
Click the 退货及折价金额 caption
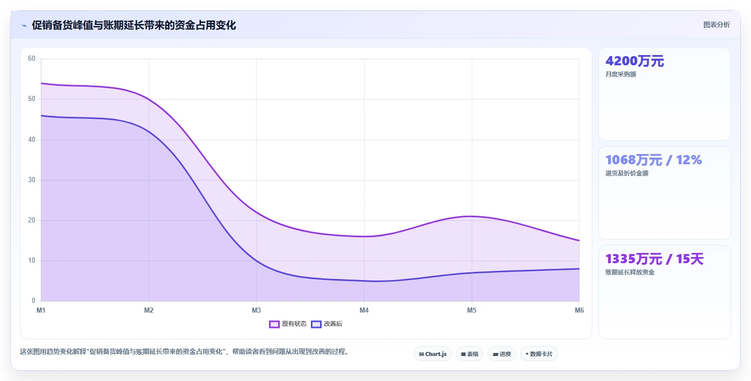click(627, 173)
